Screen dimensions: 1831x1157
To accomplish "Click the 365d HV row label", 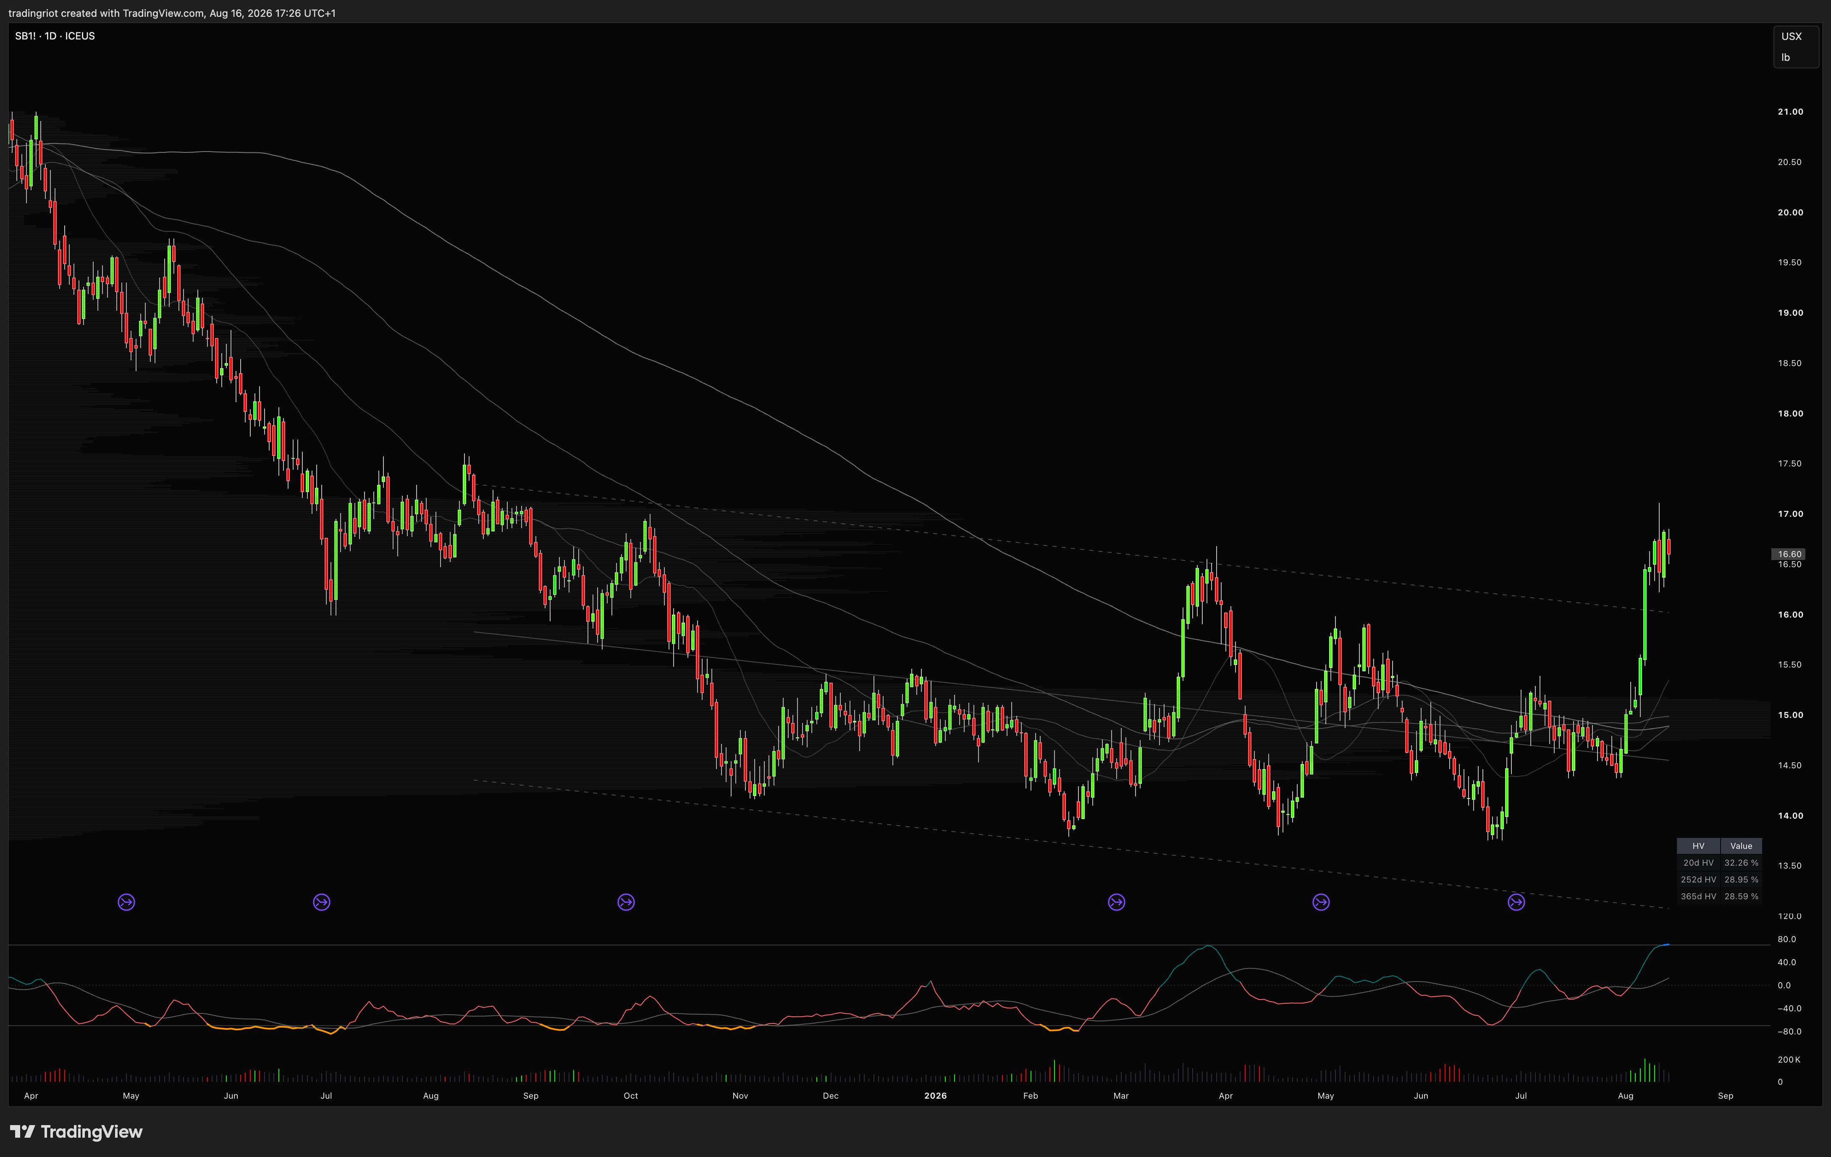I will pyautogui.click(x=1698, y=896).
